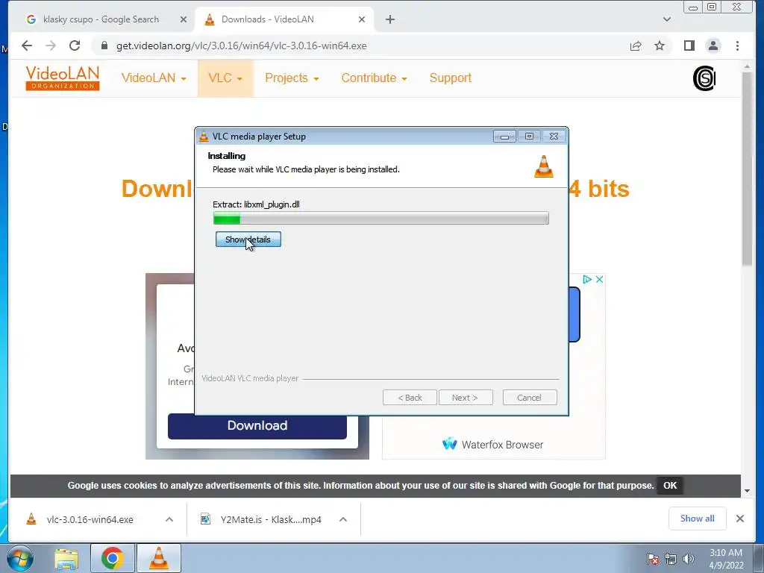Reload the current page
The image size is (764, 573).
(75, 46)
